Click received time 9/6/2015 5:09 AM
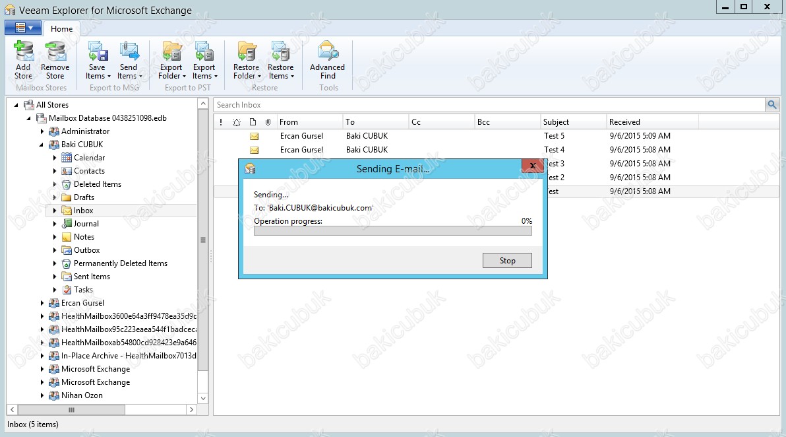786x437 pixels. pos(640,136)
